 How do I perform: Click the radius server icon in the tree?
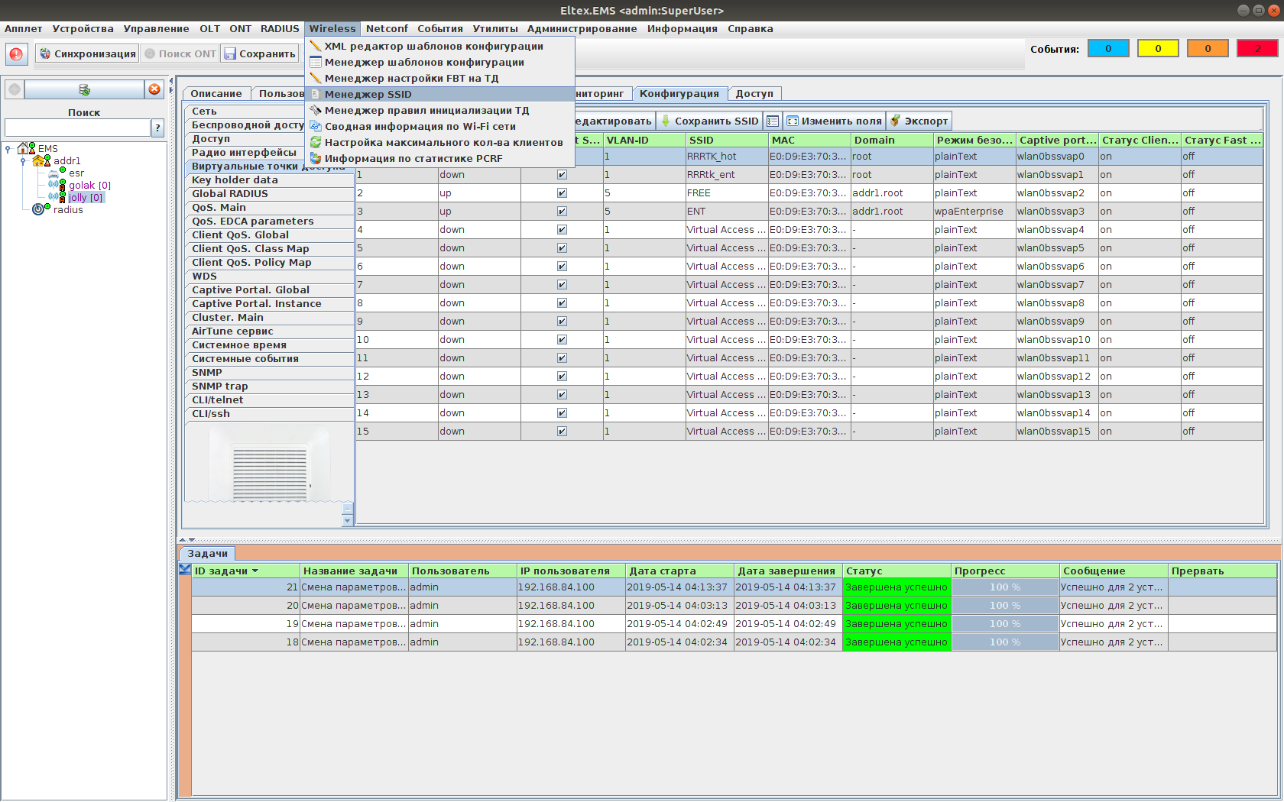coord(40,209)
